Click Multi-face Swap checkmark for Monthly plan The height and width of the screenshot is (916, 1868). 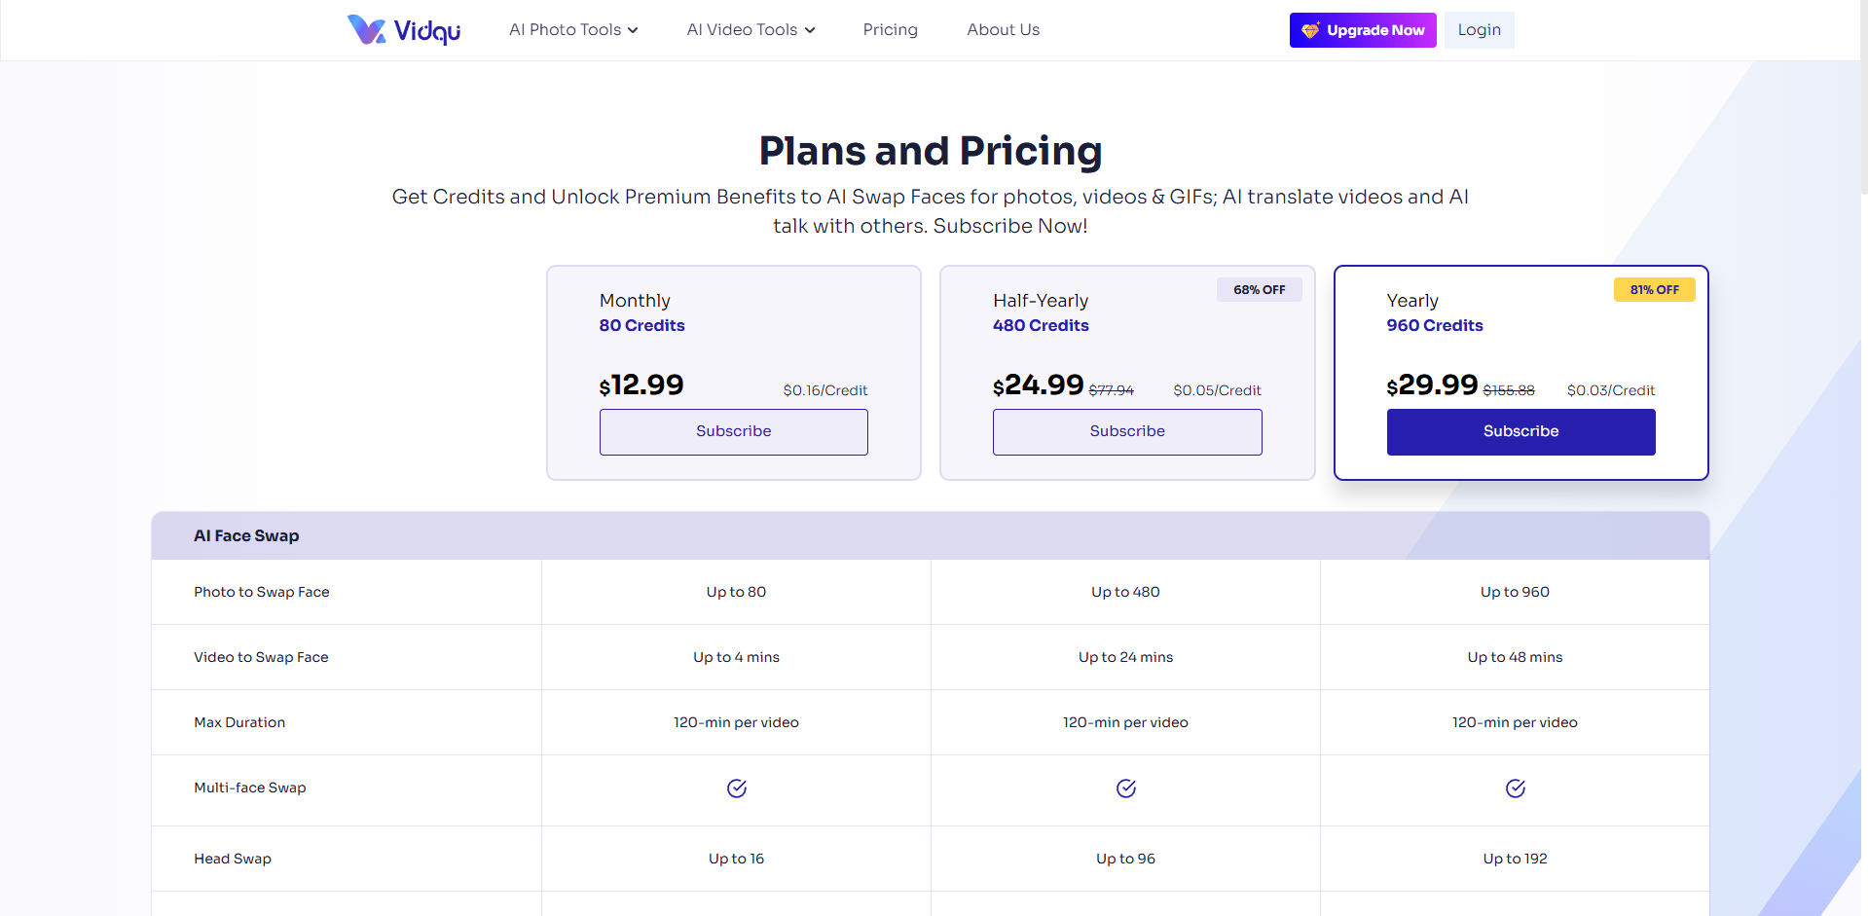point(737,788)
